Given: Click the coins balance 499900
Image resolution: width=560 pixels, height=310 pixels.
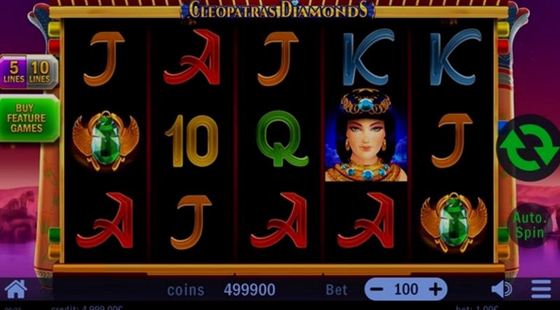Looking at the screenshot, I should (249, 290).
